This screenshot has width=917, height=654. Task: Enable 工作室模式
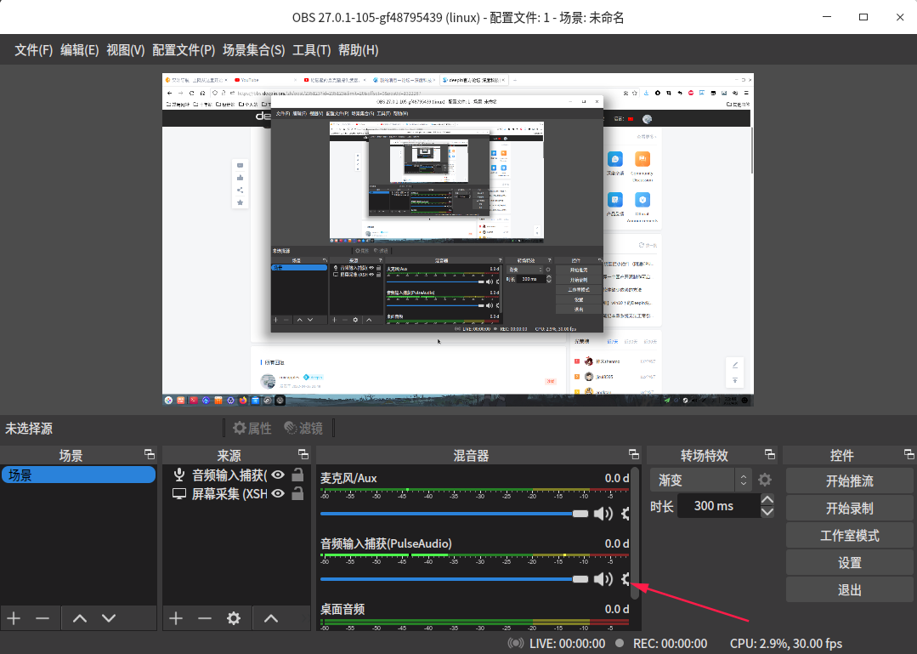(x=848, y=535)
